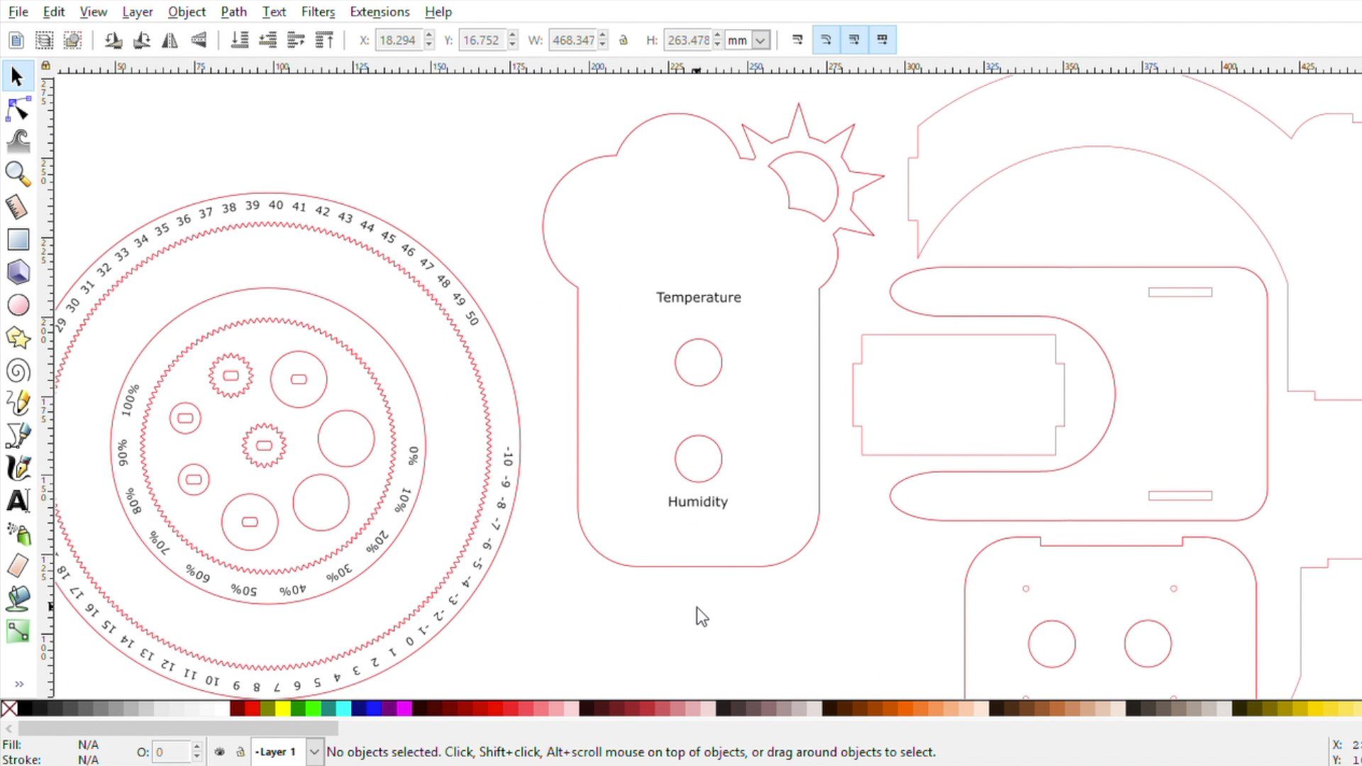Viewport: 1362px width, 766px height.
Task: Expand the hidden toolbox tools chevron
Action: pyautogui.click(x=19, y=684)
